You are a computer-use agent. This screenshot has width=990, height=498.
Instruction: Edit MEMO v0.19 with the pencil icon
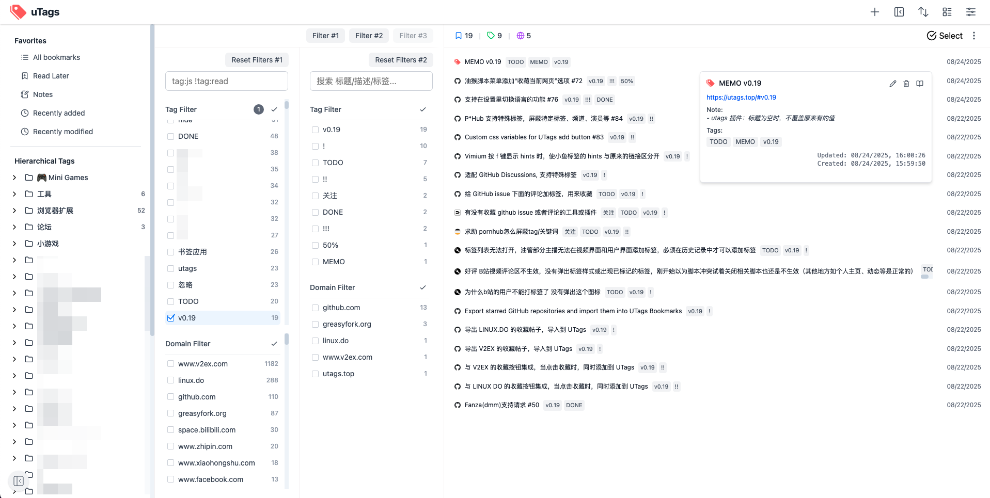pyautogui.click(x=893, y=84)
